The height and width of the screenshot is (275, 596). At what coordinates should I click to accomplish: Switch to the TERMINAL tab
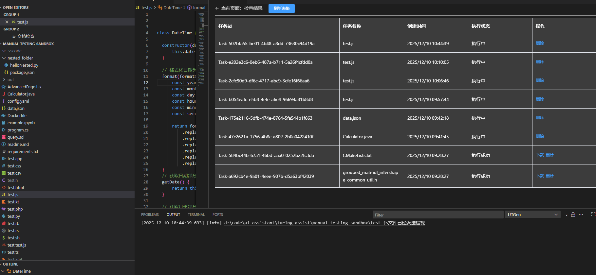(x=196, y=215)
